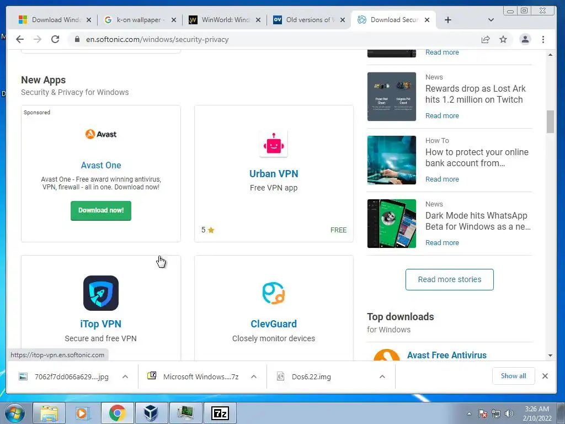Click Show all downloads button
Image resolution: width=565 pixels, height=424 pixels.
pos(514,376)
